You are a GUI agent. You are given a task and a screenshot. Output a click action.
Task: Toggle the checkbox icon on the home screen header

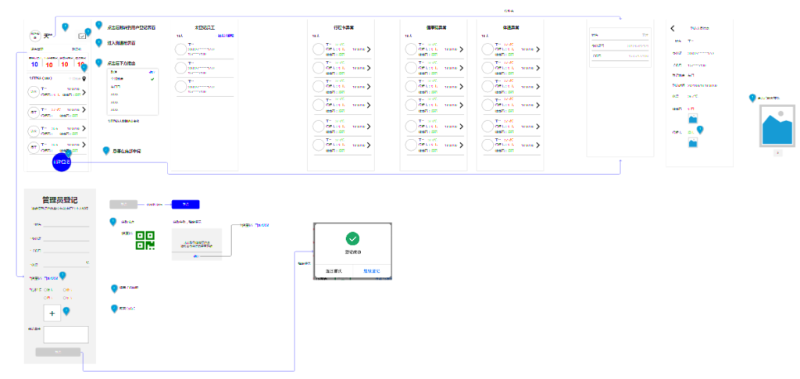82,36
